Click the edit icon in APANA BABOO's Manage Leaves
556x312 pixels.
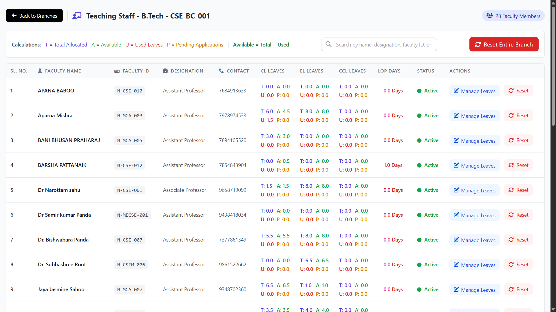[456, 91]
